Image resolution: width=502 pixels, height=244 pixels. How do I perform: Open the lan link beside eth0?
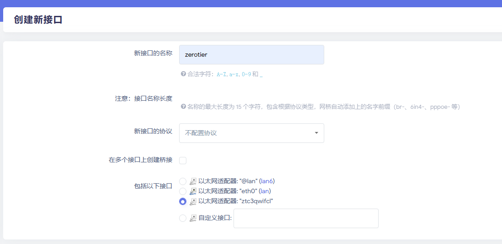tap(265, 191)
